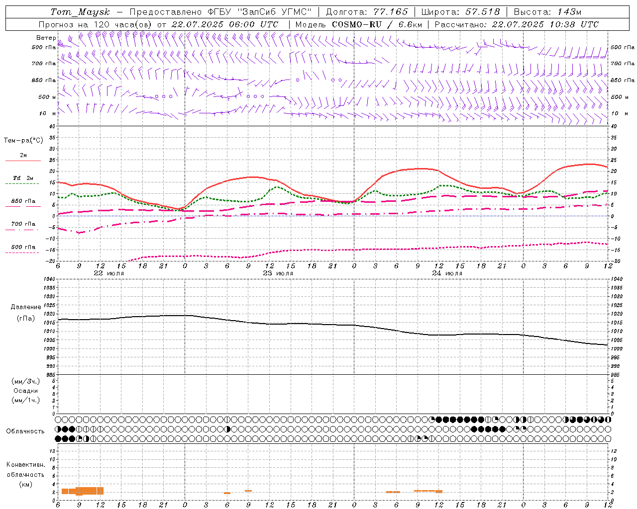The width and height of the screenshot is (637, 509).
Task: Click the Давление pressure panel label
Action: pos(26,307)
